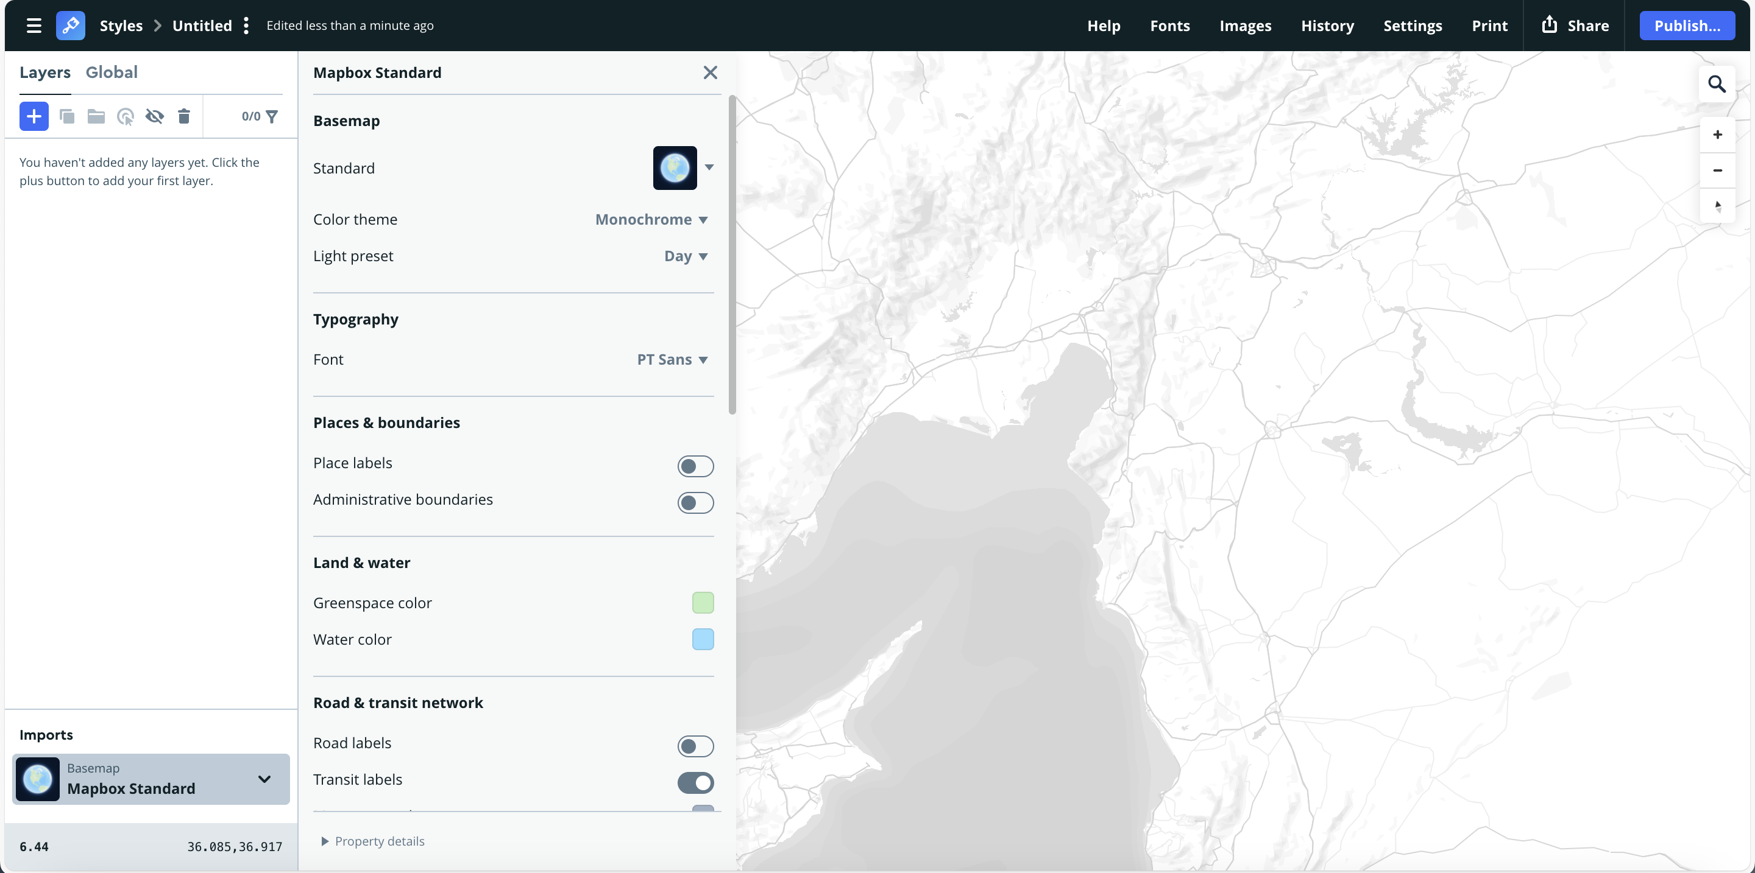Click the blue add layer plus button
This screenshot has height=873, width=1755.
[34, 116]
